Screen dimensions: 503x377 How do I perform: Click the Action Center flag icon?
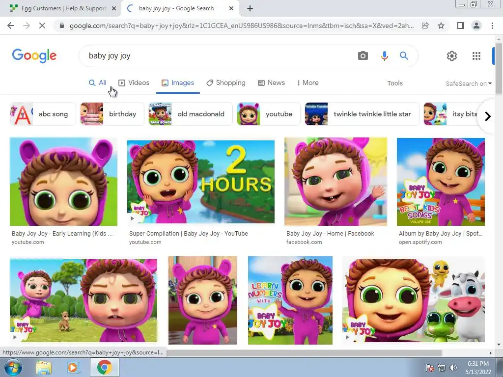(430, 368)
